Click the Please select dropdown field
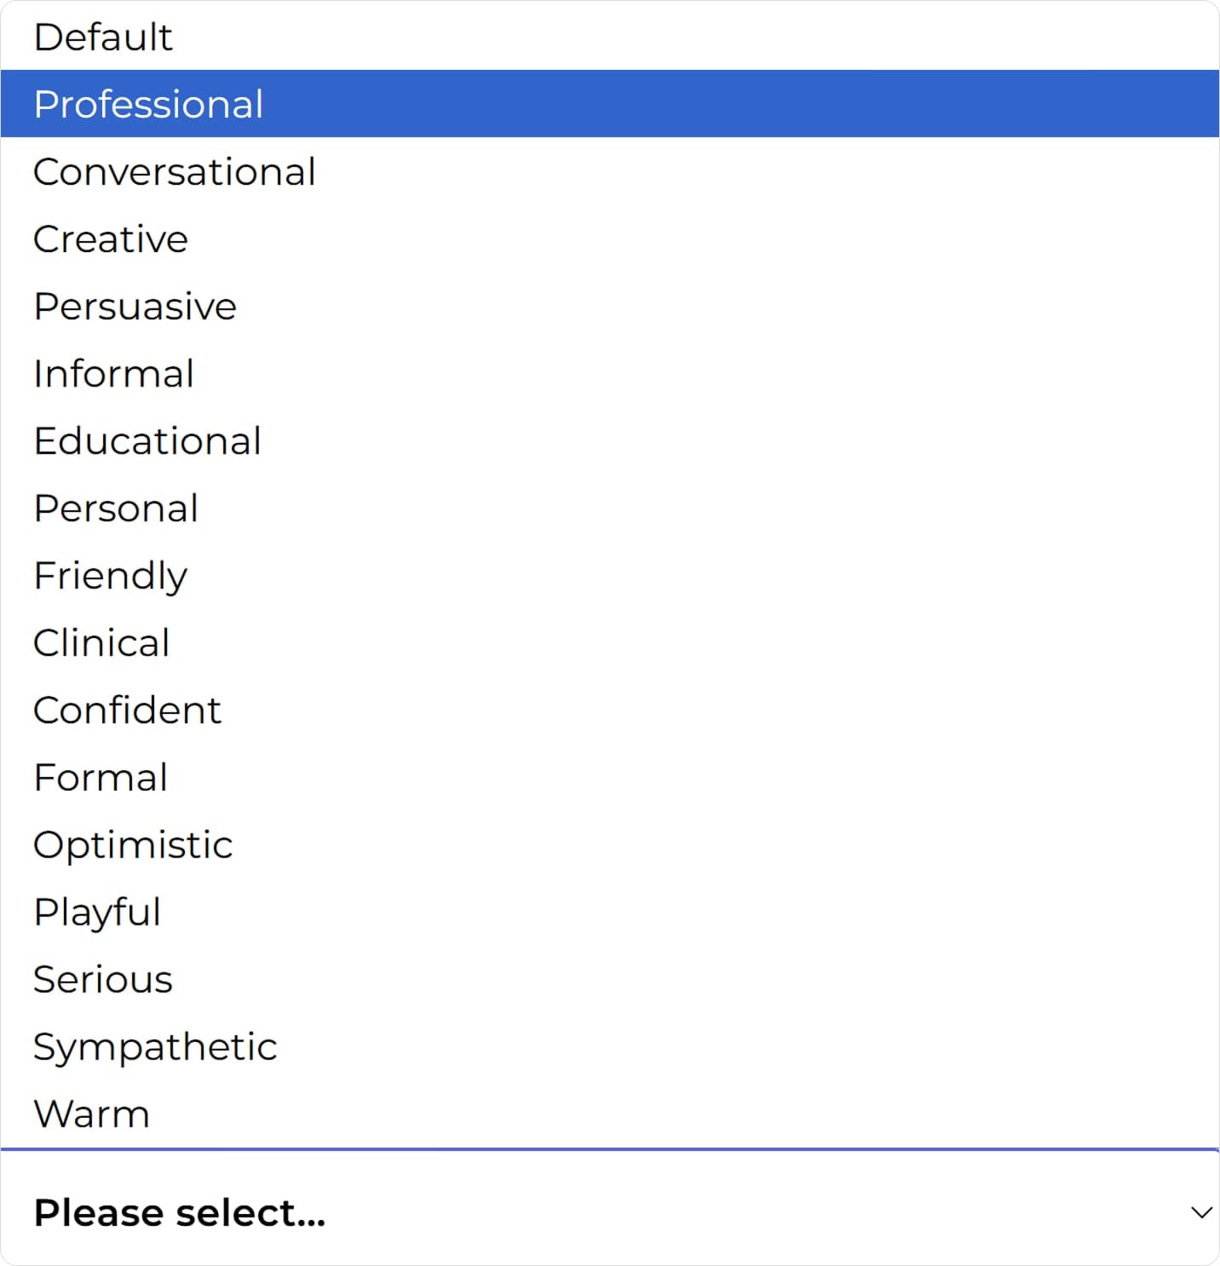 (596, 1212)
